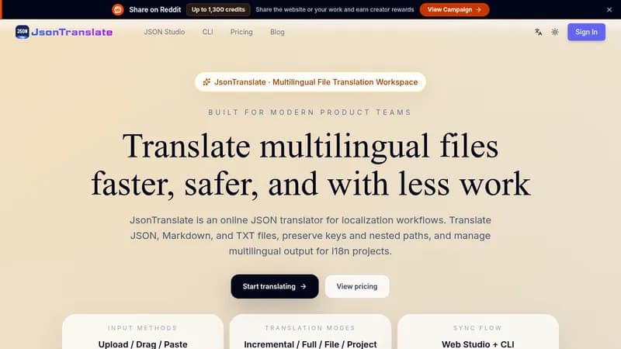Click the INPUT METHODS card label
Viewport: 621px width, 349px height.
point(143,328)
